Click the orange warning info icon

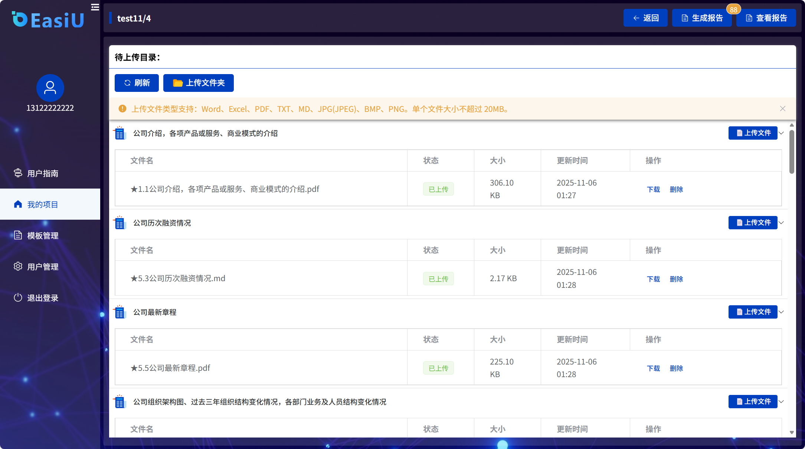click(122, 109)
